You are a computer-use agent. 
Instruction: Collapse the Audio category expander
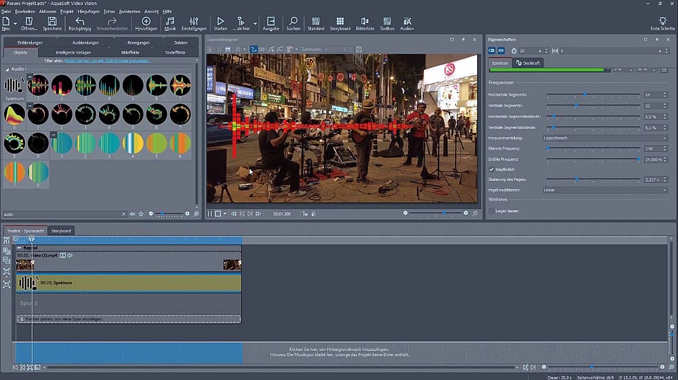tap(7, 69)
